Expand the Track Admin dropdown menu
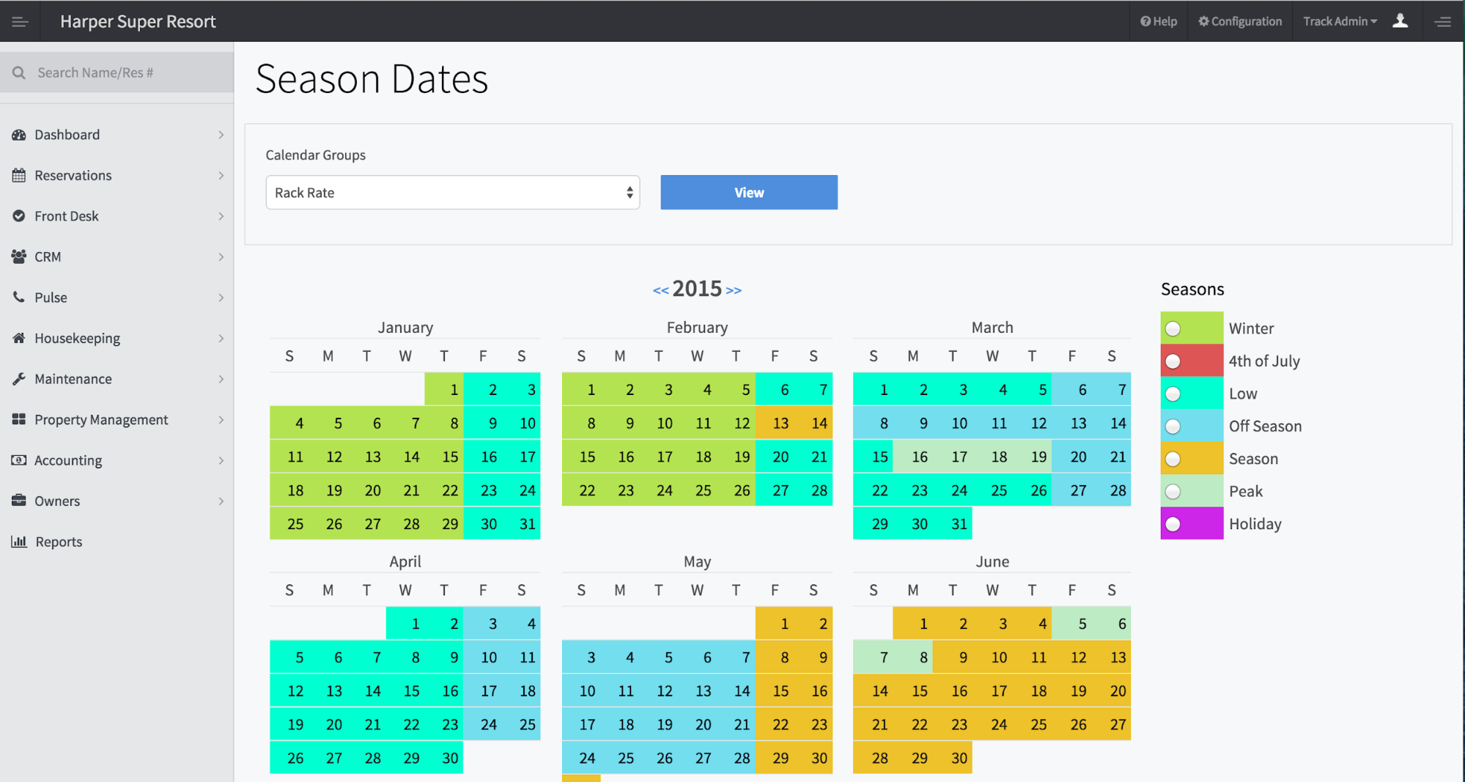The height and width of the screenshot is (782, 1465). tap(1340, 21)
